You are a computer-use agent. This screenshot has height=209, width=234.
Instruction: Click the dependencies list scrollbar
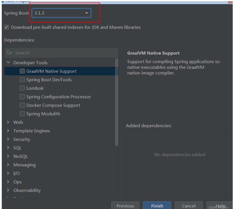(117, 102)
